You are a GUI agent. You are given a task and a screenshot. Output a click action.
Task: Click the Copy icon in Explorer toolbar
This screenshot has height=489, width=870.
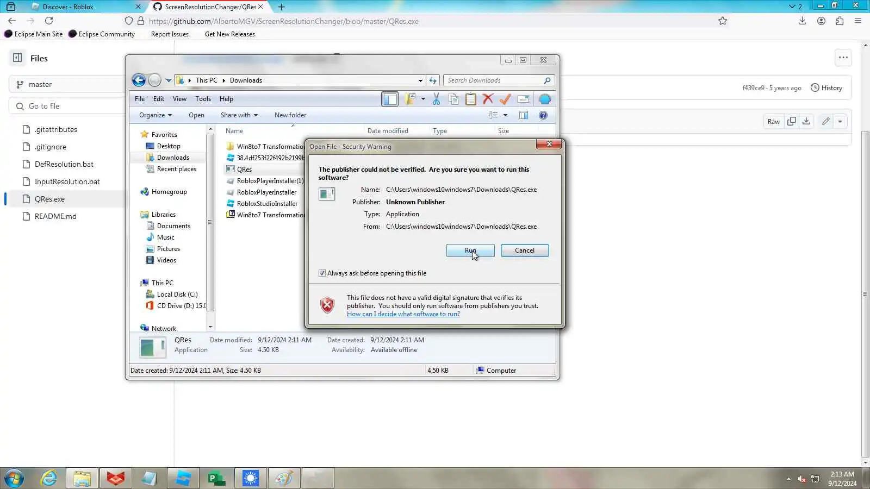[x=453, y=99]
